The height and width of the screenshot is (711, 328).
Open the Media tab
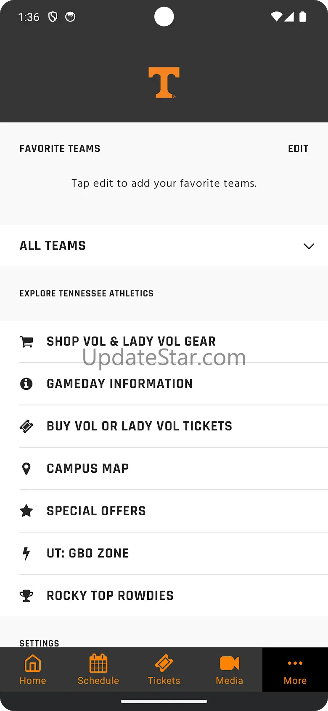230,669
